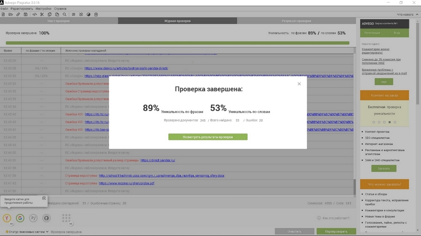Click the 'Регистрация' button in Advego panel
This screenshot has height=236, width=421.
(372, 33)
